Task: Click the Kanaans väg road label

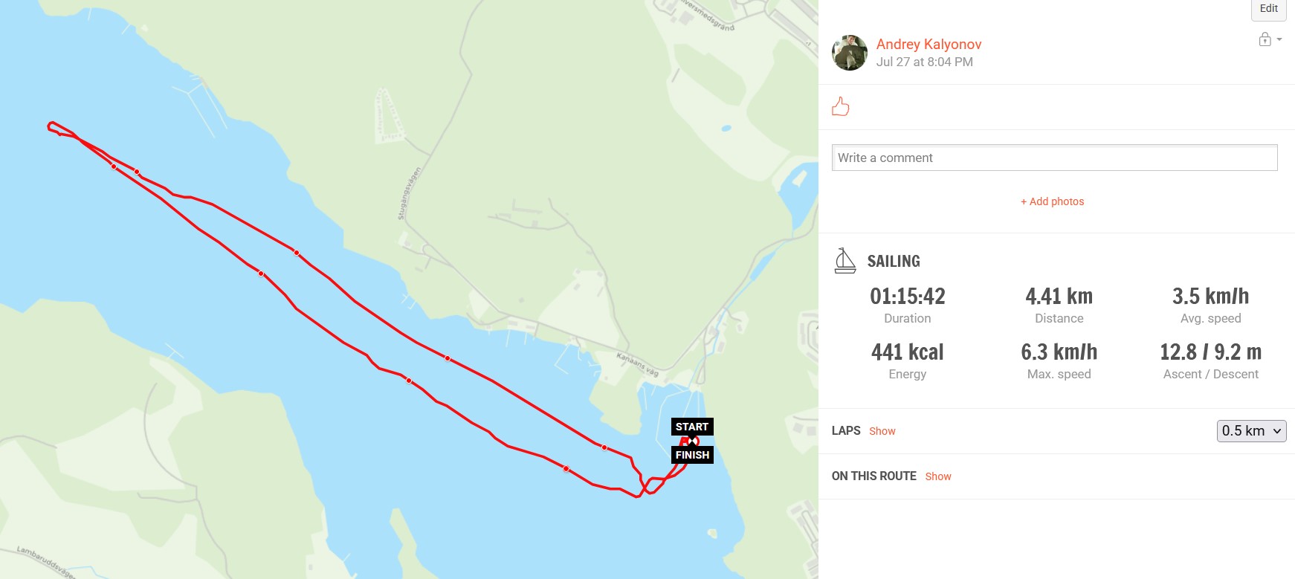Action: [x=638, y=364]
